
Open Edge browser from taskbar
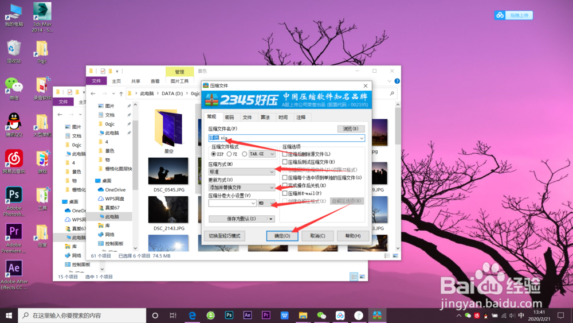pos(192,316)
